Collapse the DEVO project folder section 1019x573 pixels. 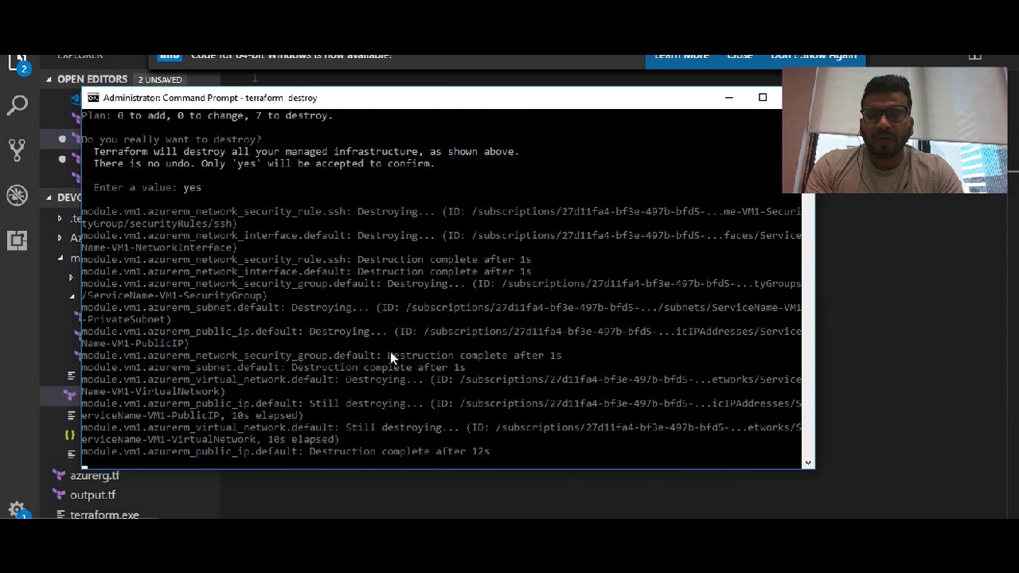click(49, 197)
